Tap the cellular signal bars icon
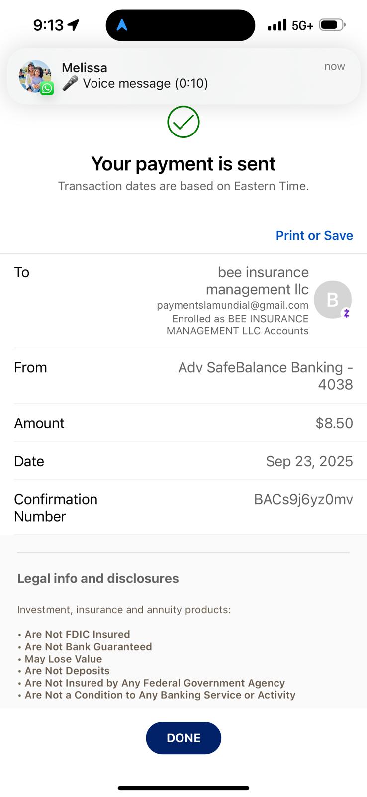 click(x=277, y=25)
